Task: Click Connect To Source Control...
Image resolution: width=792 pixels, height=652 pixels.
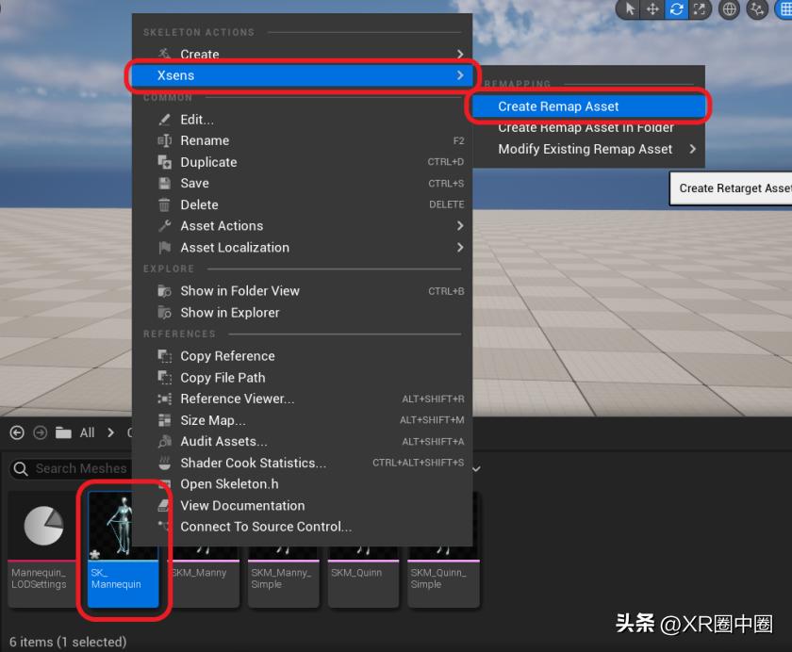Action: pos(303,527)
